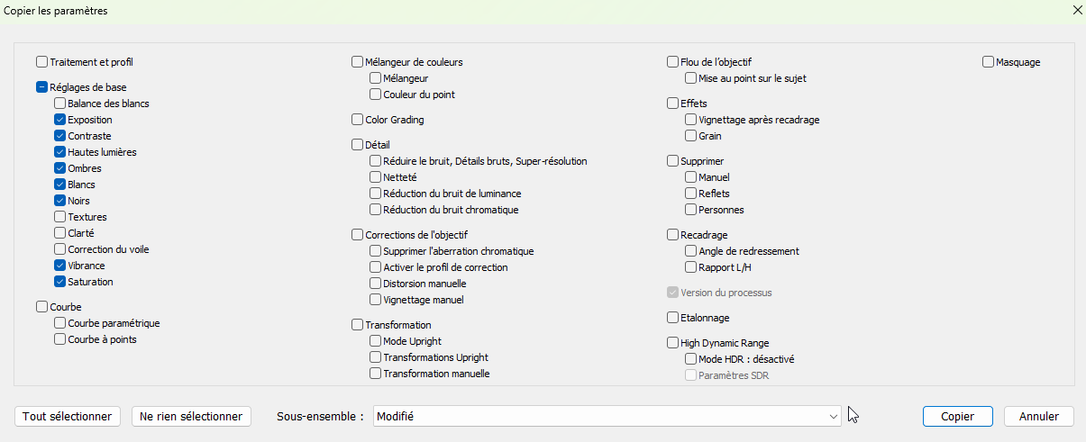Cancel with the Annuler button
The width and height of the screenshot is (1086, 442).
coord(1038,417)
